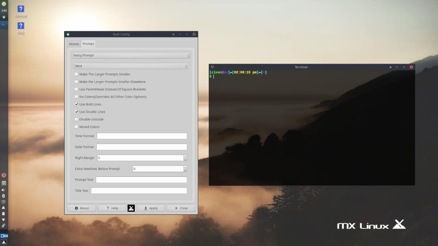Open the clipboard manager tray icon

3,214
